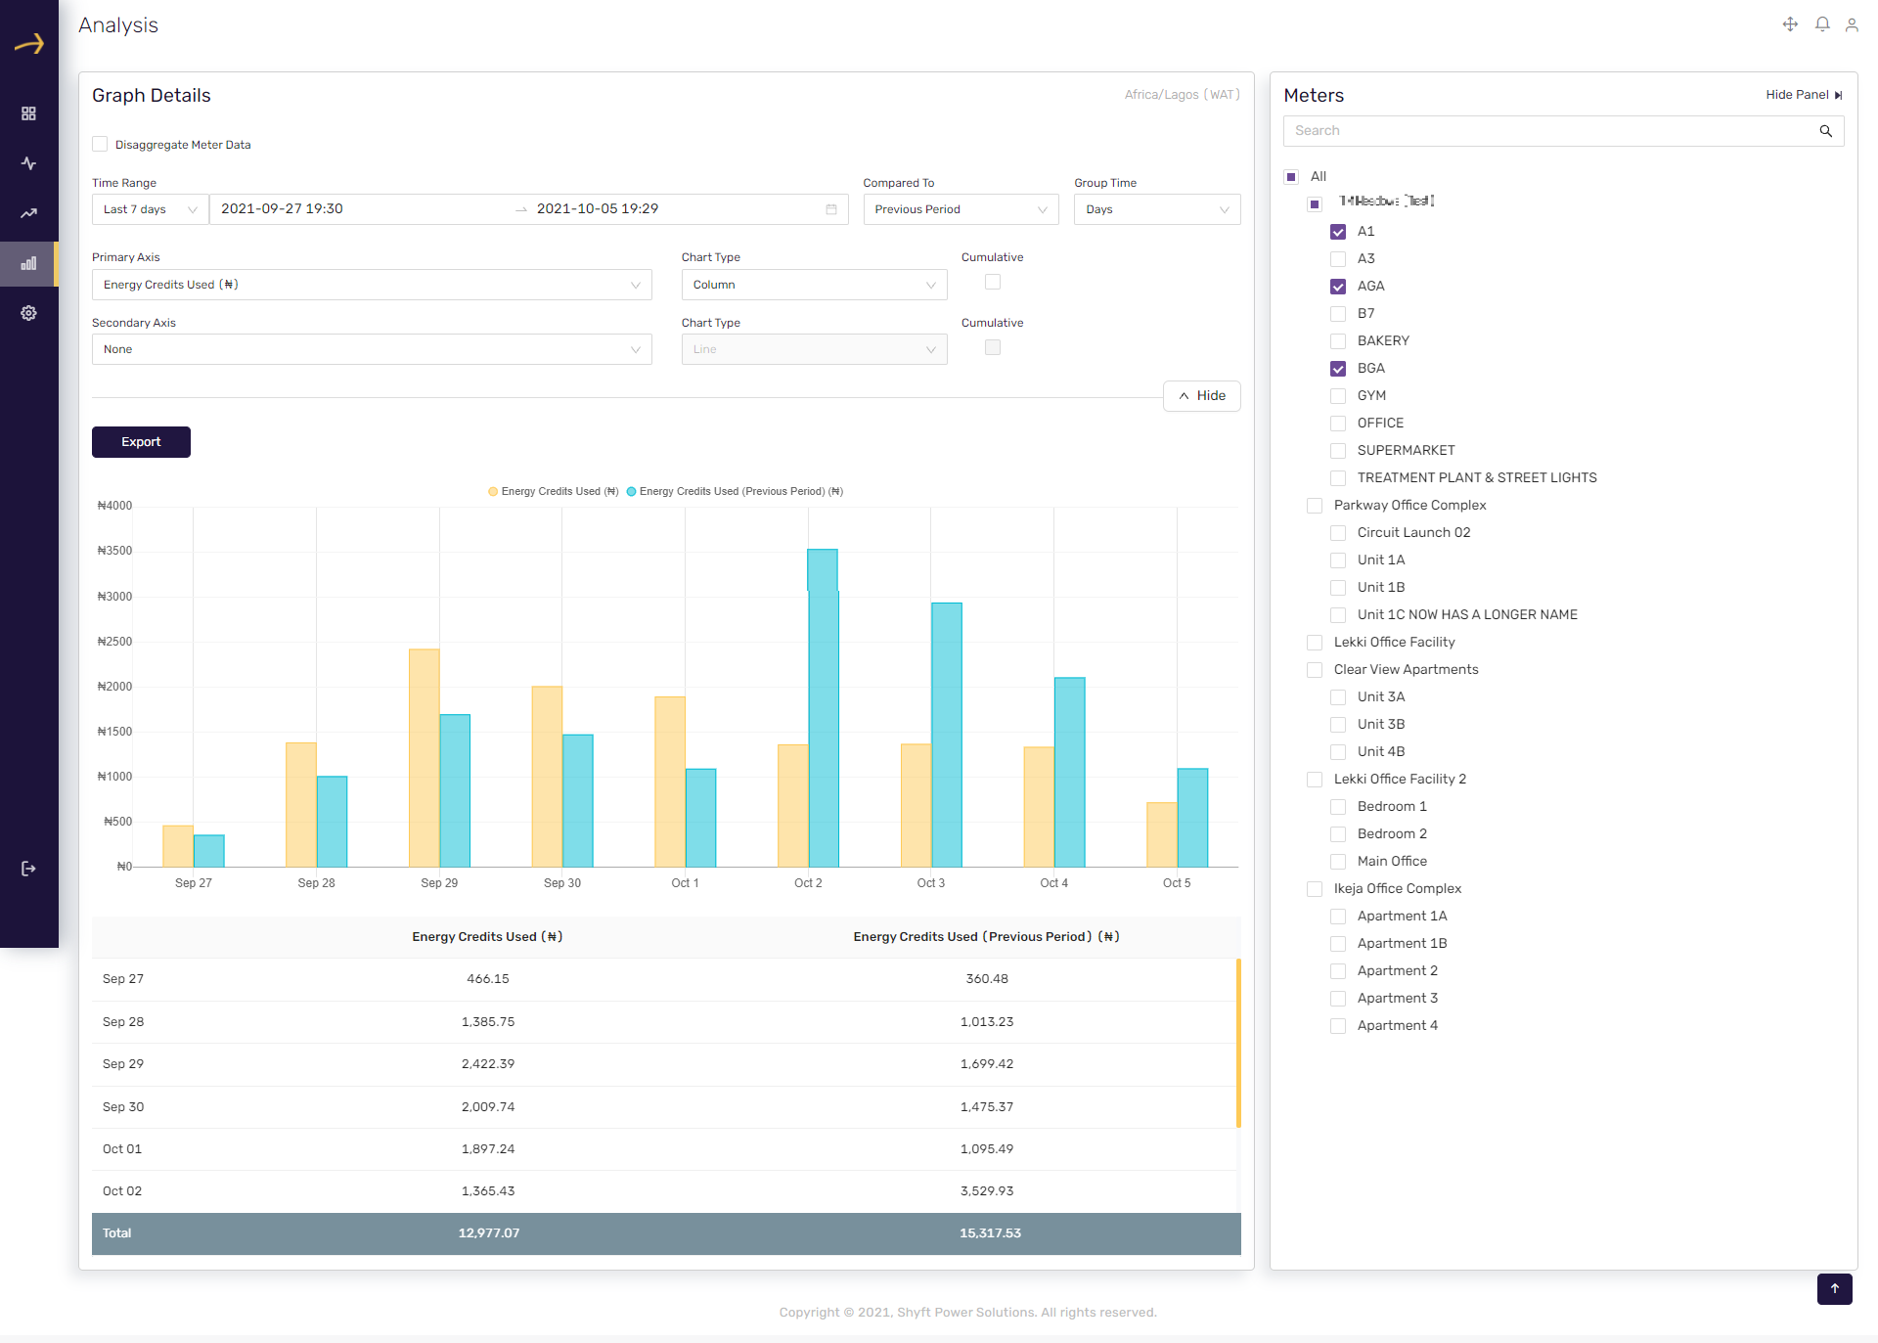The image size is (1878, 1343).
Task: Open Primary Axis Energy Credits dropdown
Action: tap(372, 285)
